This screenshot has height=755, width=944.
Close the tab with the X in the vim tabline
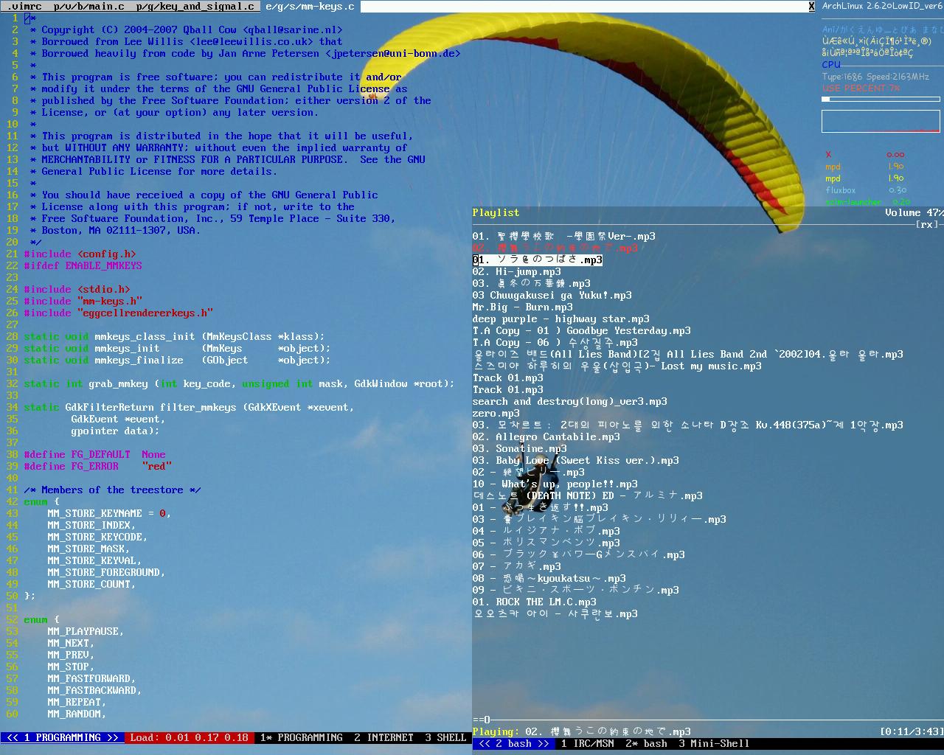[x=811, y=6]
